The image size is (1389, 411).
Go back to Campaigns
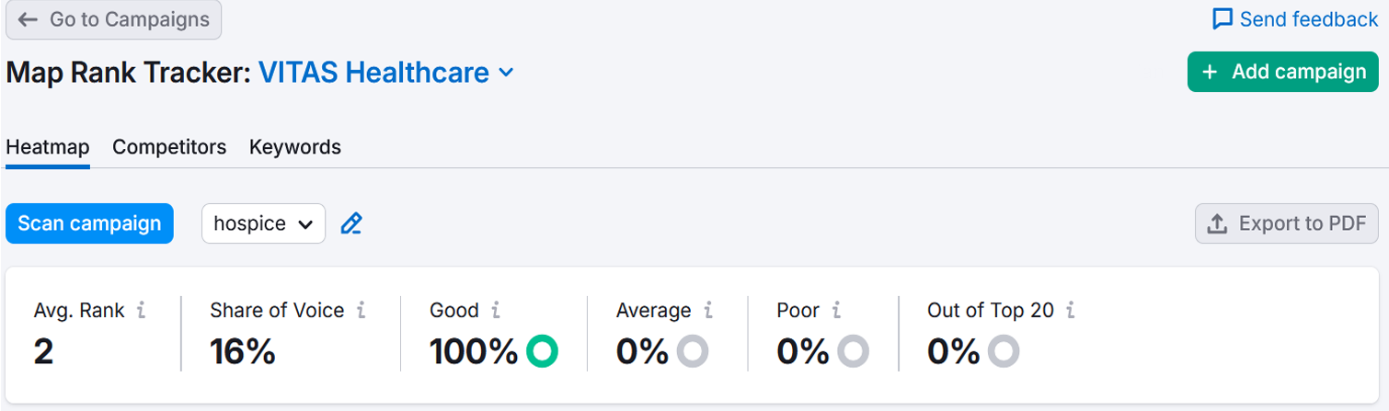(x=114, y=19)
